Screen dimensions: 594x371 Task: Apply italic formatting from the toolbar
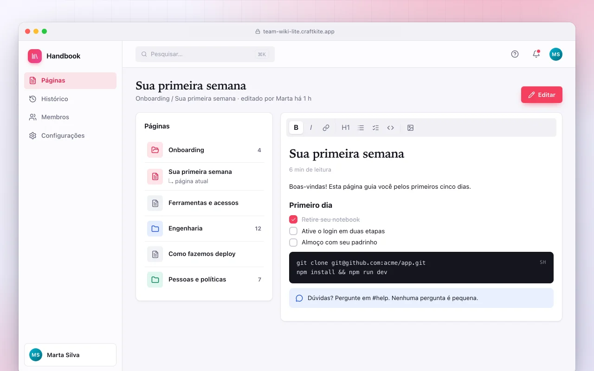point(311,128)
